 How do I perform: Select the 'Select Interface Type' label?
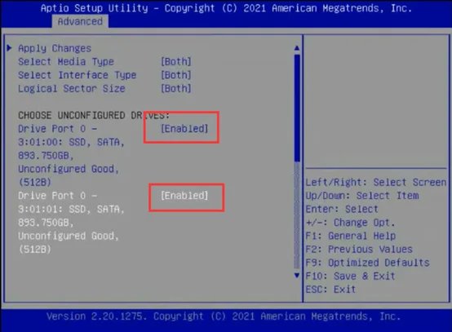click(77, 75)
